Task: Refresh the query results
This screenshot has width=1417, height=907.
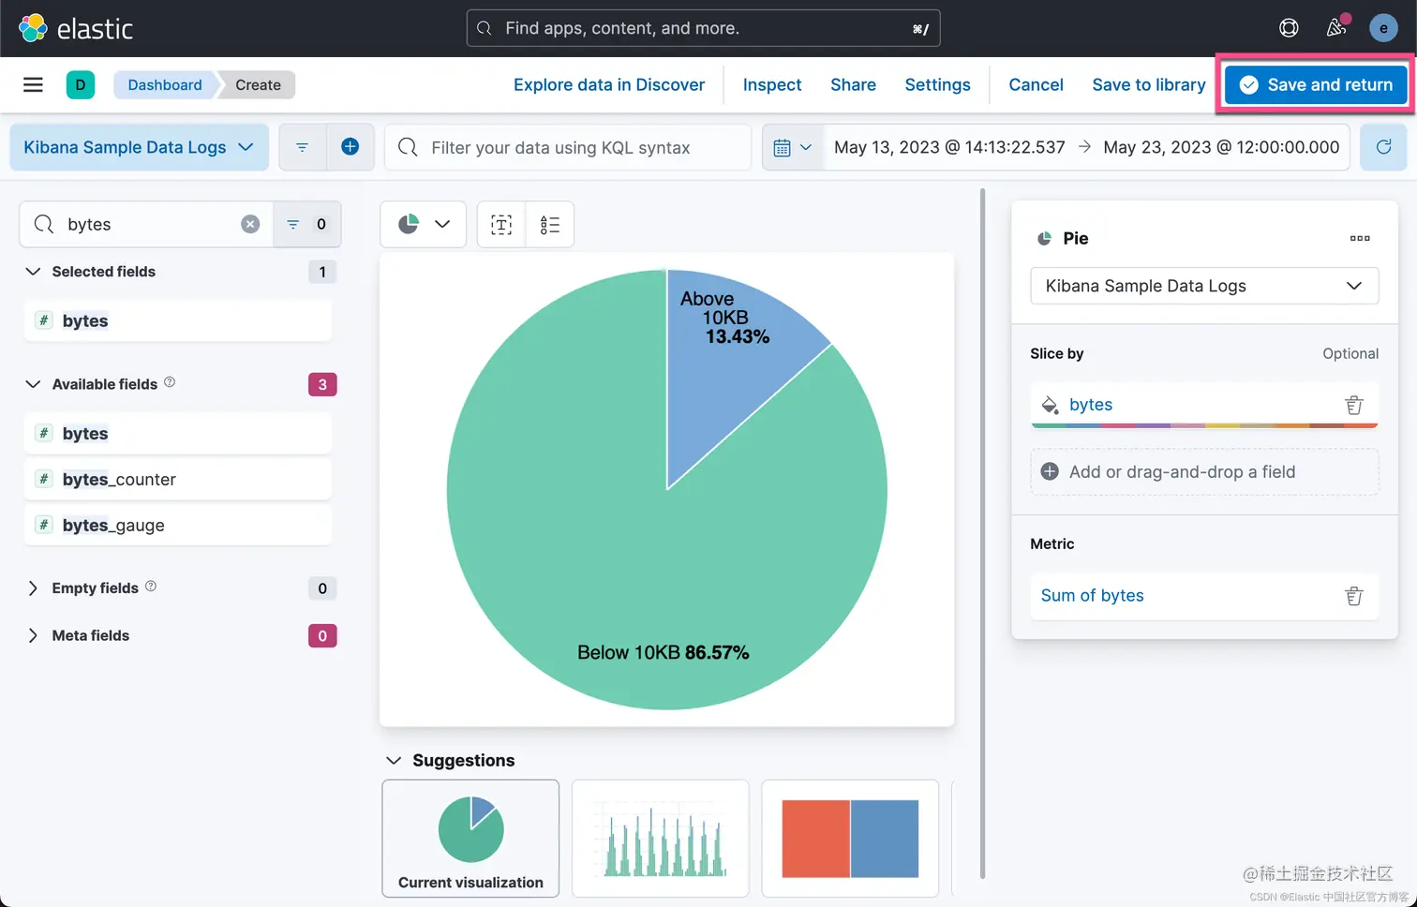Action: click(1383, 147)
